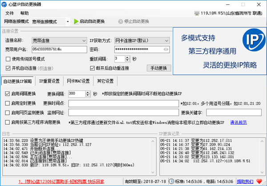Switch to IP重复设置 tab
This screenshot has height=186, width=267.
pos(49,81)
